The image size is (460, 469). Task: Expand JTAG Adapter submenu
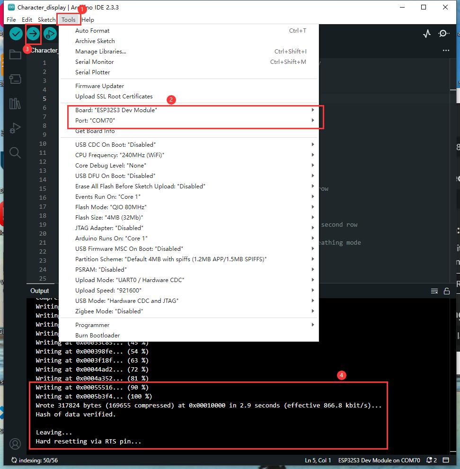(189, 228)
